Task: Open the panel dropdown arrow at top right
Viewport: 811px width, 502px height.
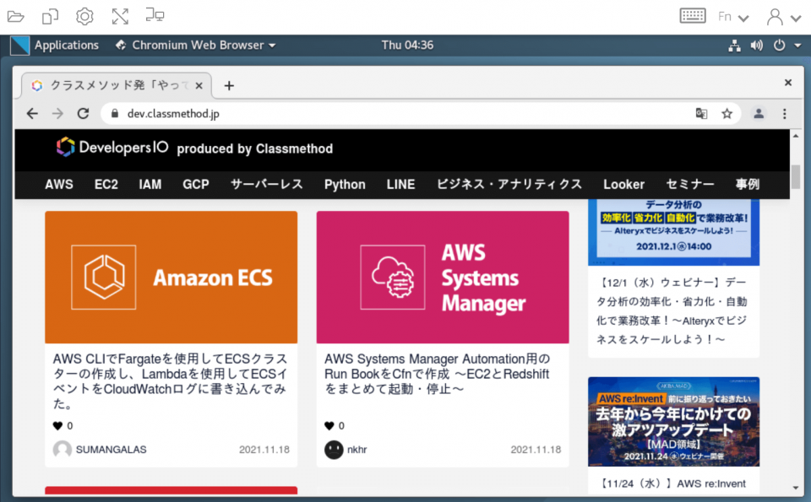Action: (x=797, y=45)
